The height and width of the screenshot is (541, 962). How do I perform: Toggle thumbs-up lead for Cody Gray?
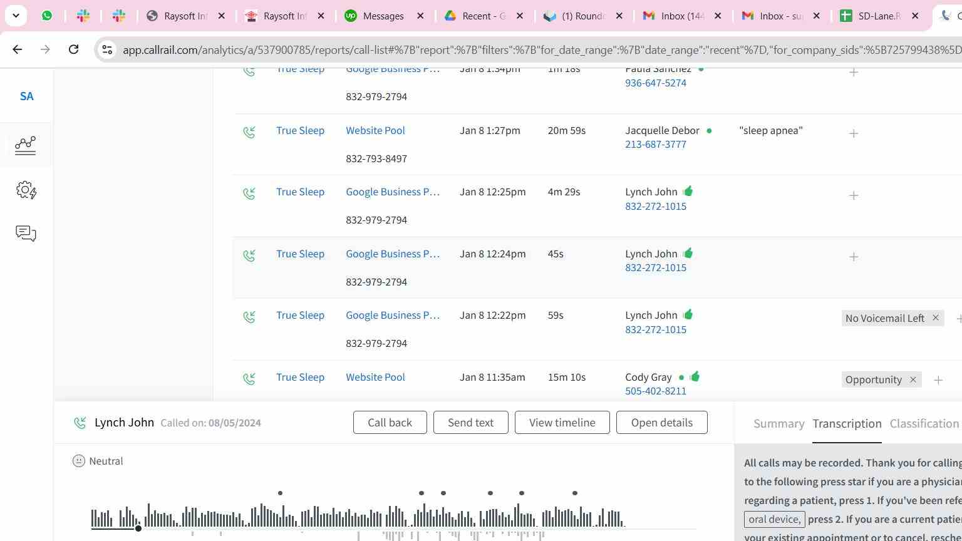coord(695,376)
